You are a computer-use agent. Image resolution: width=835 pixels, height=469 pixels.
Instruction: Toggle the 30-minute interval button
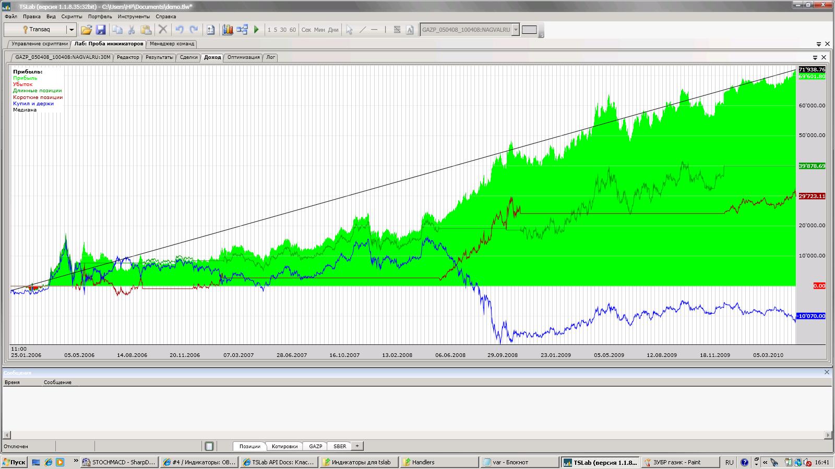pyautogui.click(x=283, y=30)
